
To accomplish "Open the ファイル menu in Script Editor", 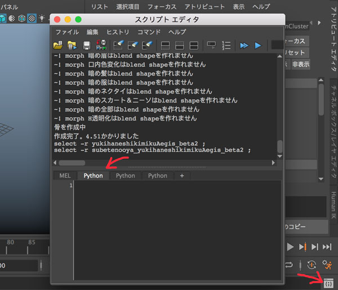I will (x=66, y=32).
